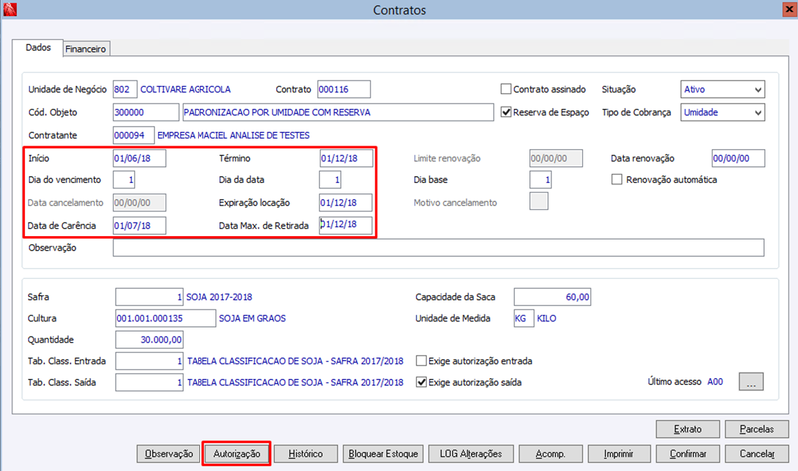
Task: Click the Capacidade da Saca field 60,00
Action: (x=553, y=297)
